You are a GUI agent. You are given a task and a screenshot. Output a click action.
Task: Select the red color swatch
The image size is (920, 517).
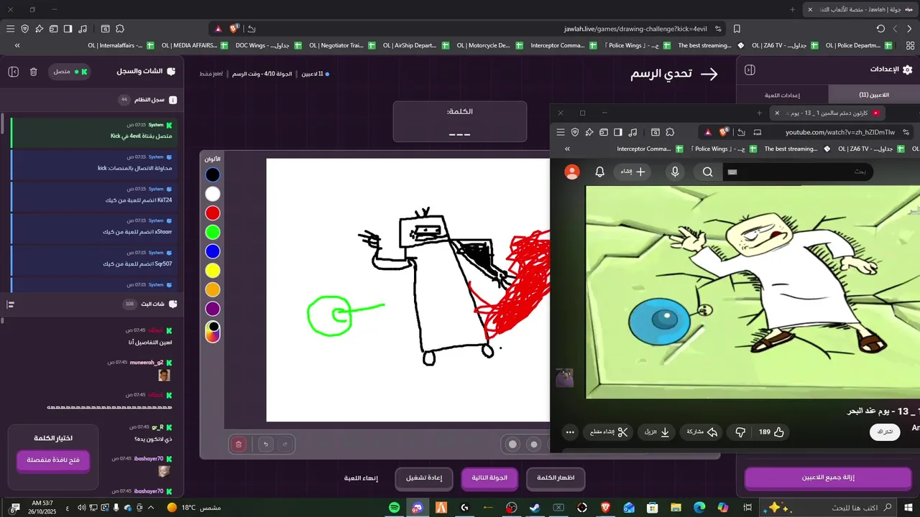pos(213,213)
